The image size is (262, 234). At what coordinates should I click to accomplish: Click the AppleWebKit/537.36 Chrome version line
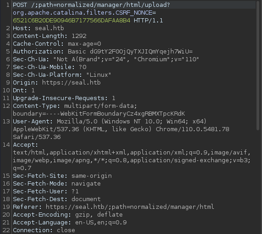click(x=121, y=129)
